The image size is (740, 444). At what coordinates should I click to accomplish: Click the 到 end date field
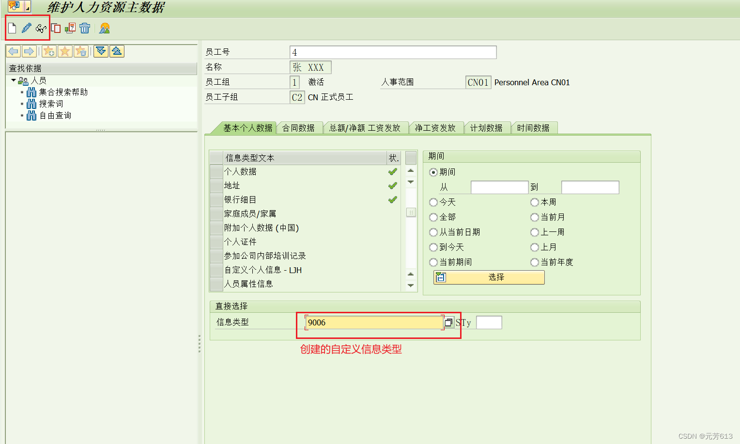pos(590,187)
